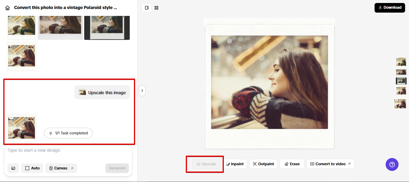Viewport: 409px width, 182px height.
Task: Click the disabled Generate button
Action: (117, 168)
